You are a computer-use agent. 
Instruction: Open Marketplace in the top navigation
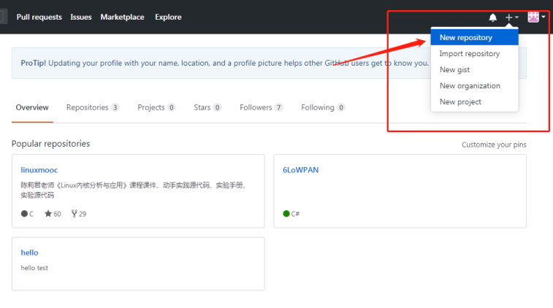pyautogui.click(x=123, y=17)
